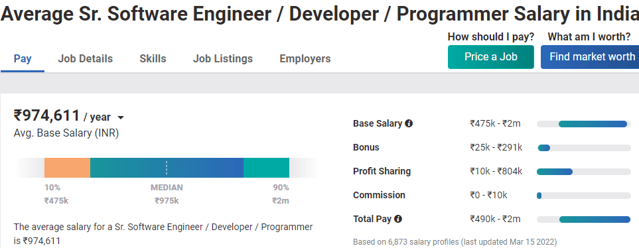Click the Total Pay range bar
Screen dimensions: 639x248
point(583,219)
